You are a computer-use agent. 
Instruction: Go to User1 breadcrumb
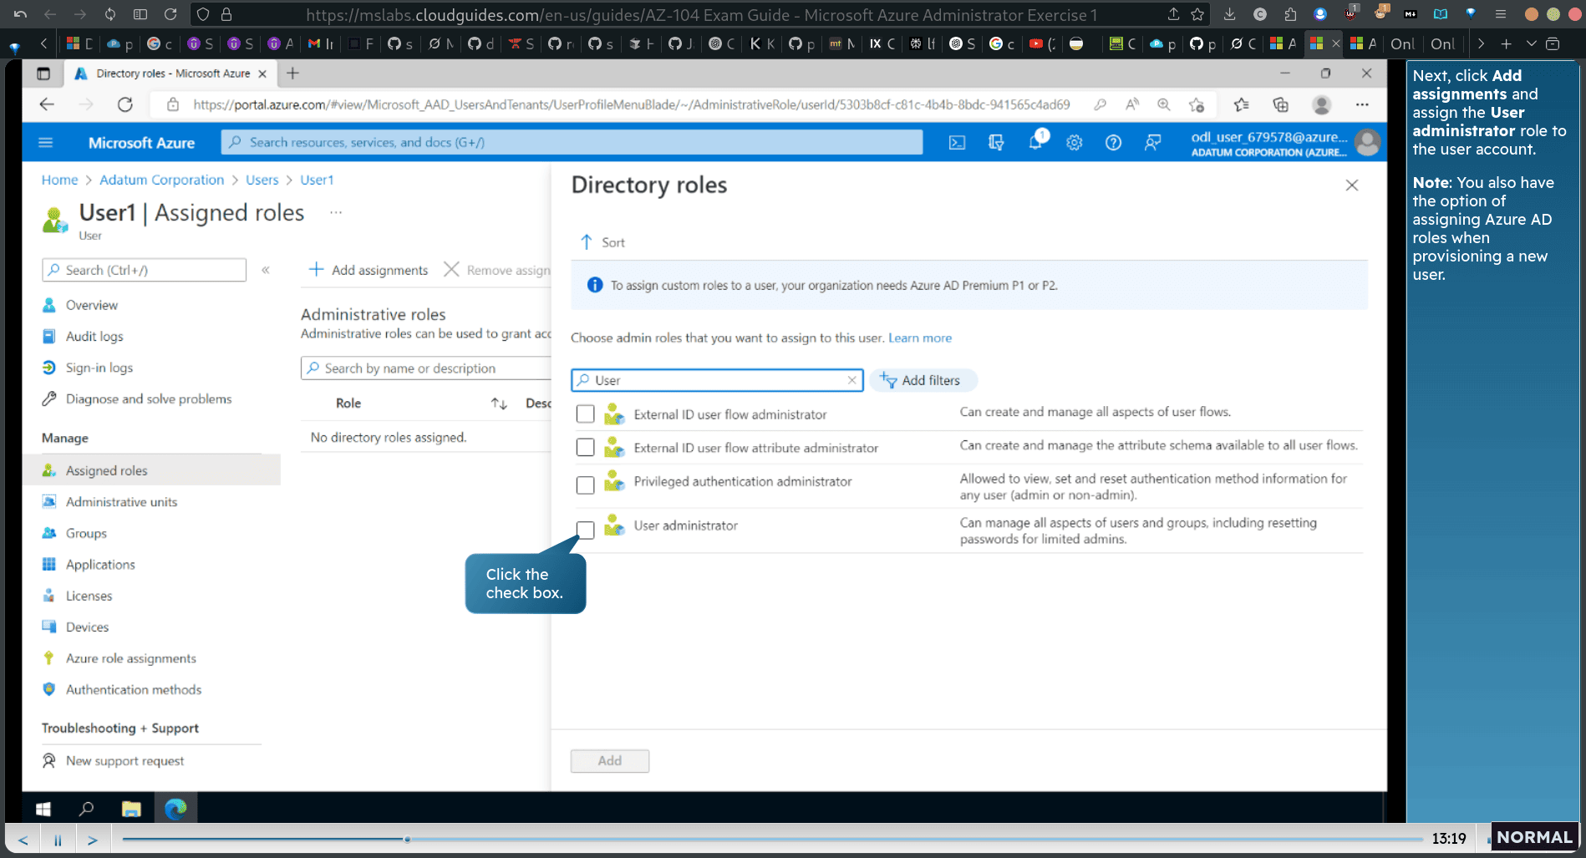tap(317, 180)
